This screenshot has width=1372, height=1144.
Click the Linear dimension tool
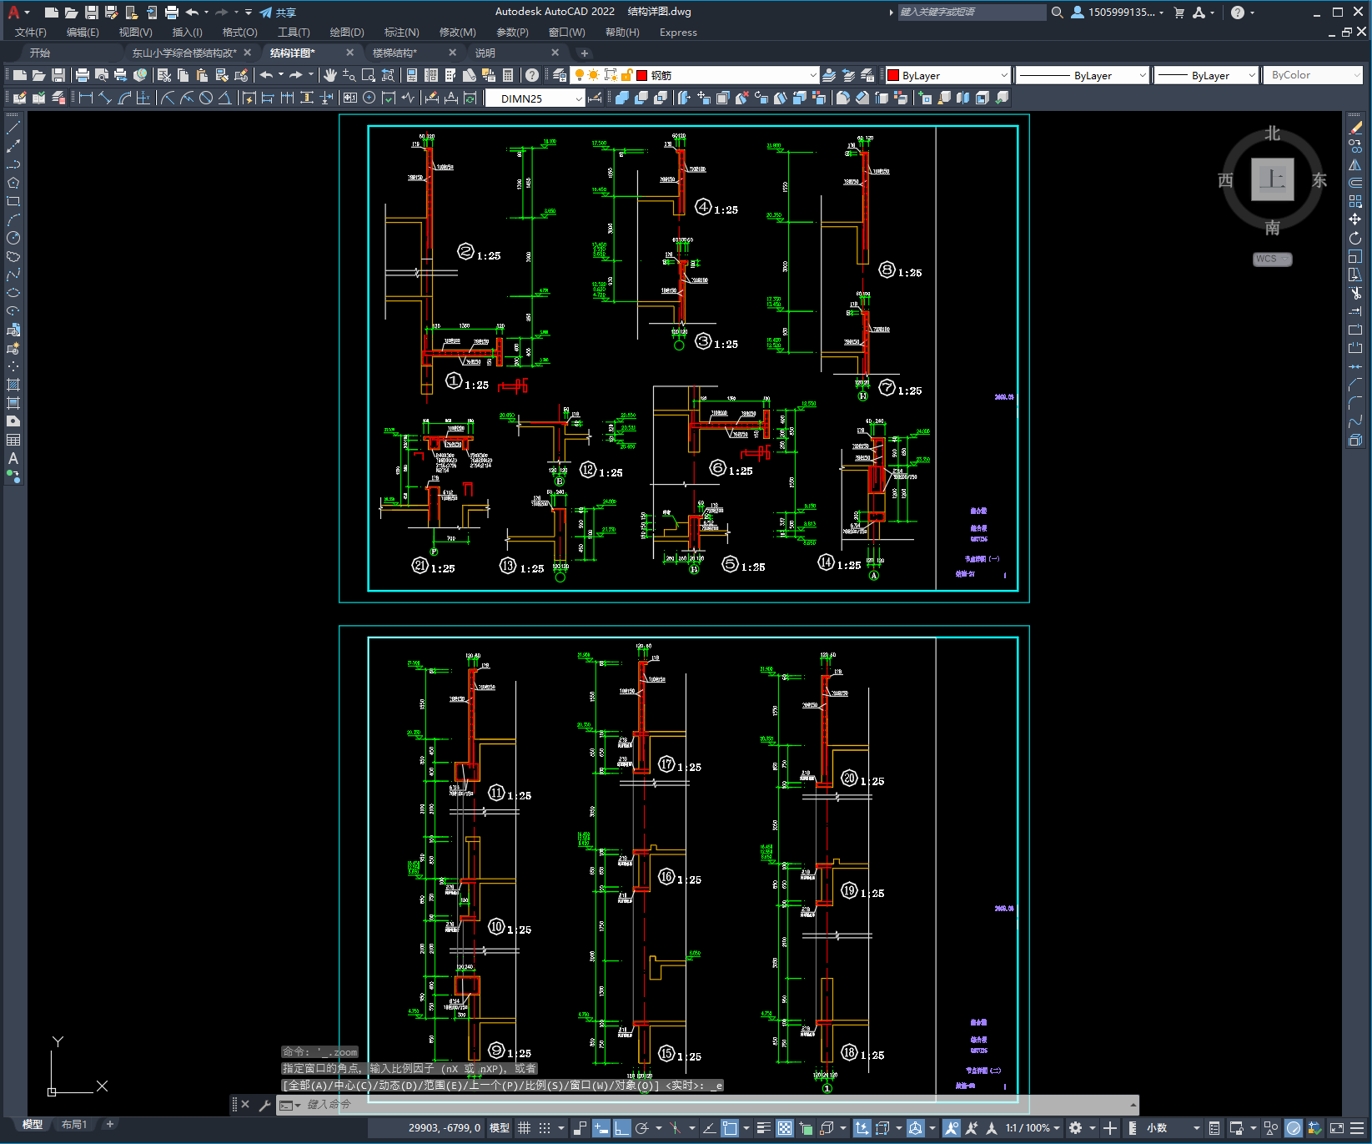pyautogui.click(x=85, y=98)
